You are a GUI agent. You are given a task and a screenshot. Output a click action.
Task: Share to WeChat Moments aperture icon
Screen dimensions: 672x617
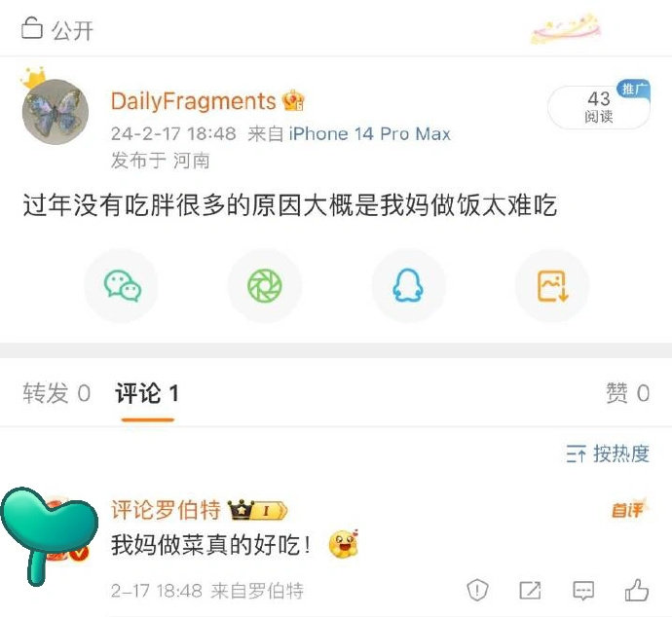(265, 285)
